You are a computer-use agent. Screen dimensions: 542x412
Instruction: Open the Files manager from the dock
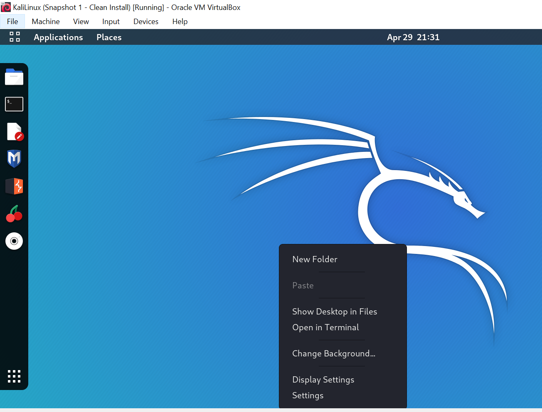(14, 77)
